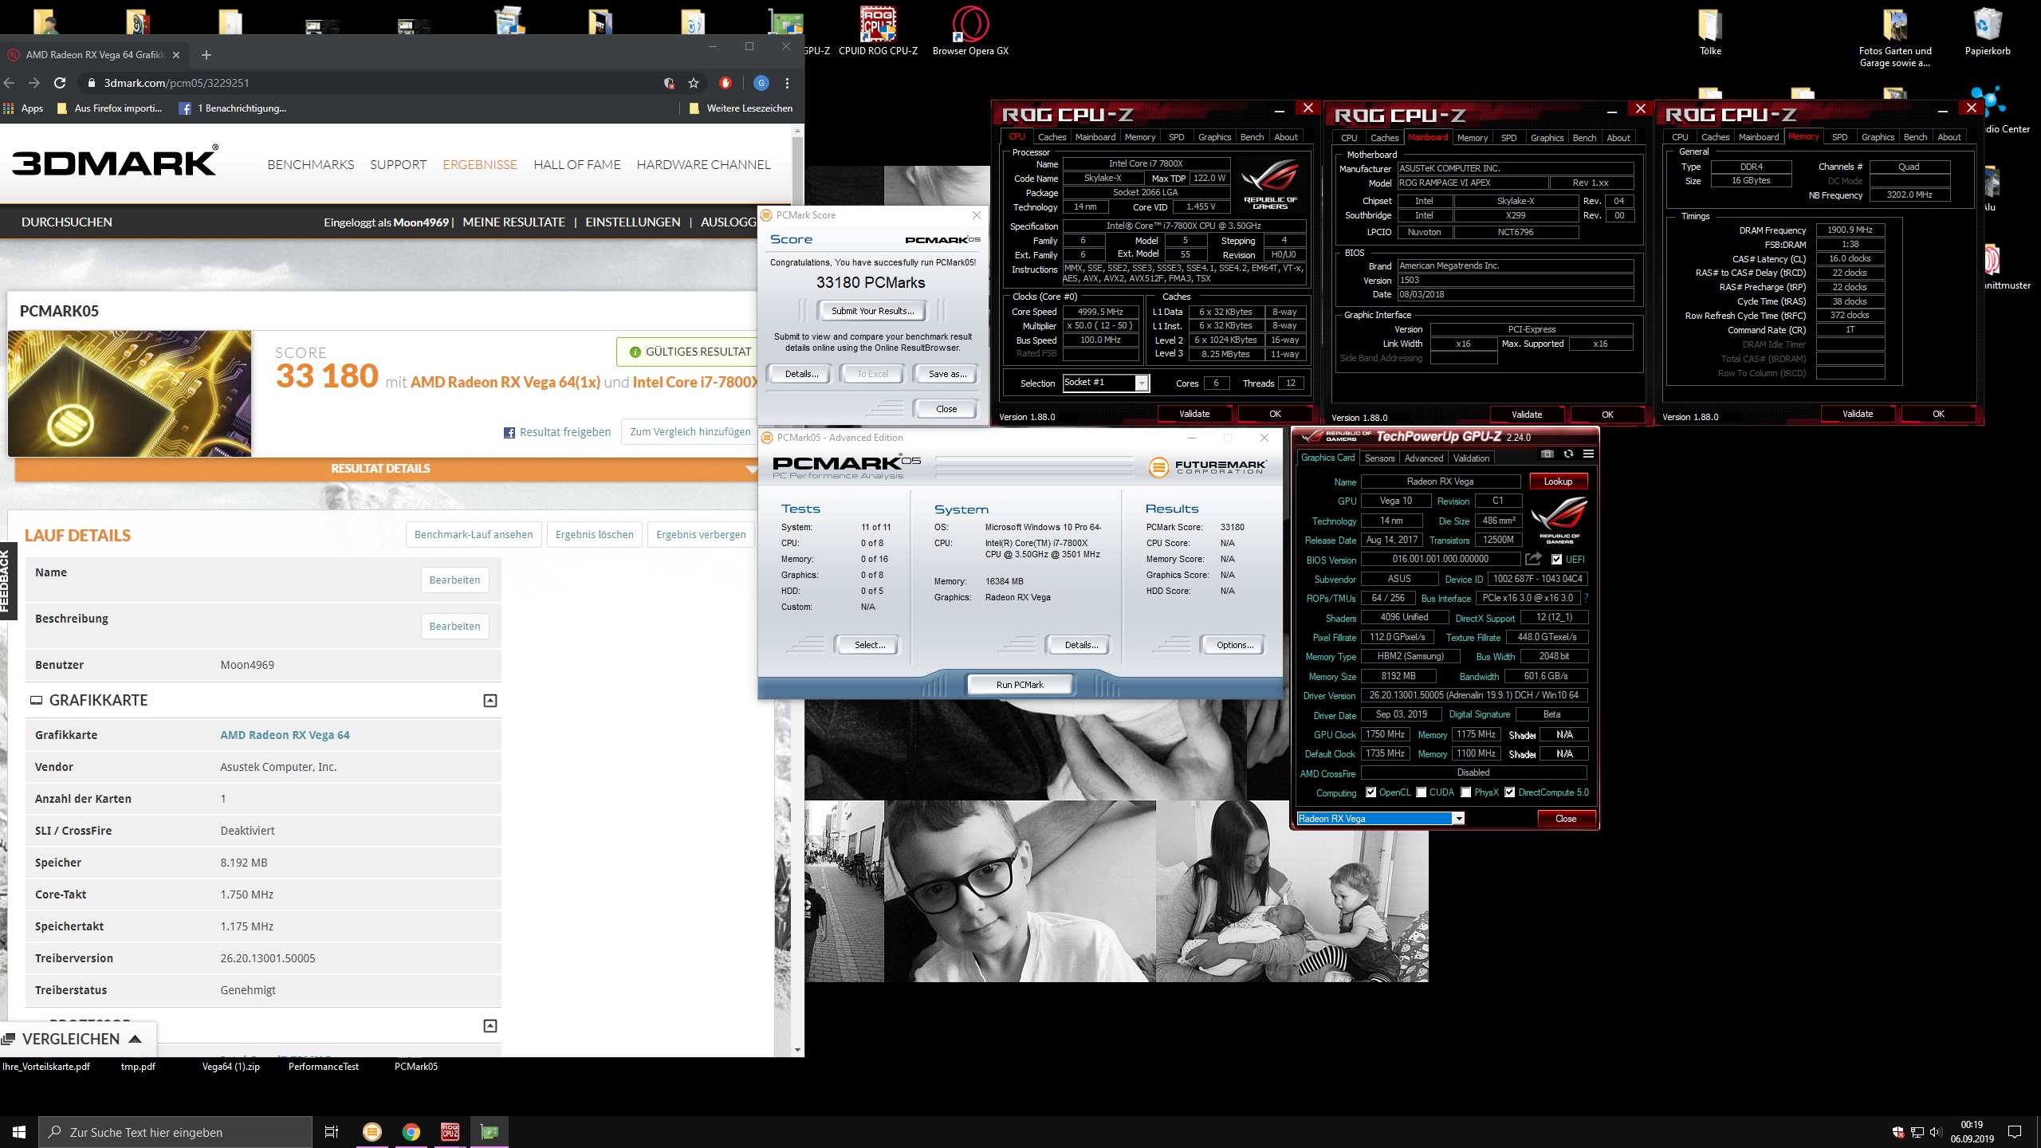Open the GPU-Z hamburger menu
2041x1148 pixels.
point(1588,454)
